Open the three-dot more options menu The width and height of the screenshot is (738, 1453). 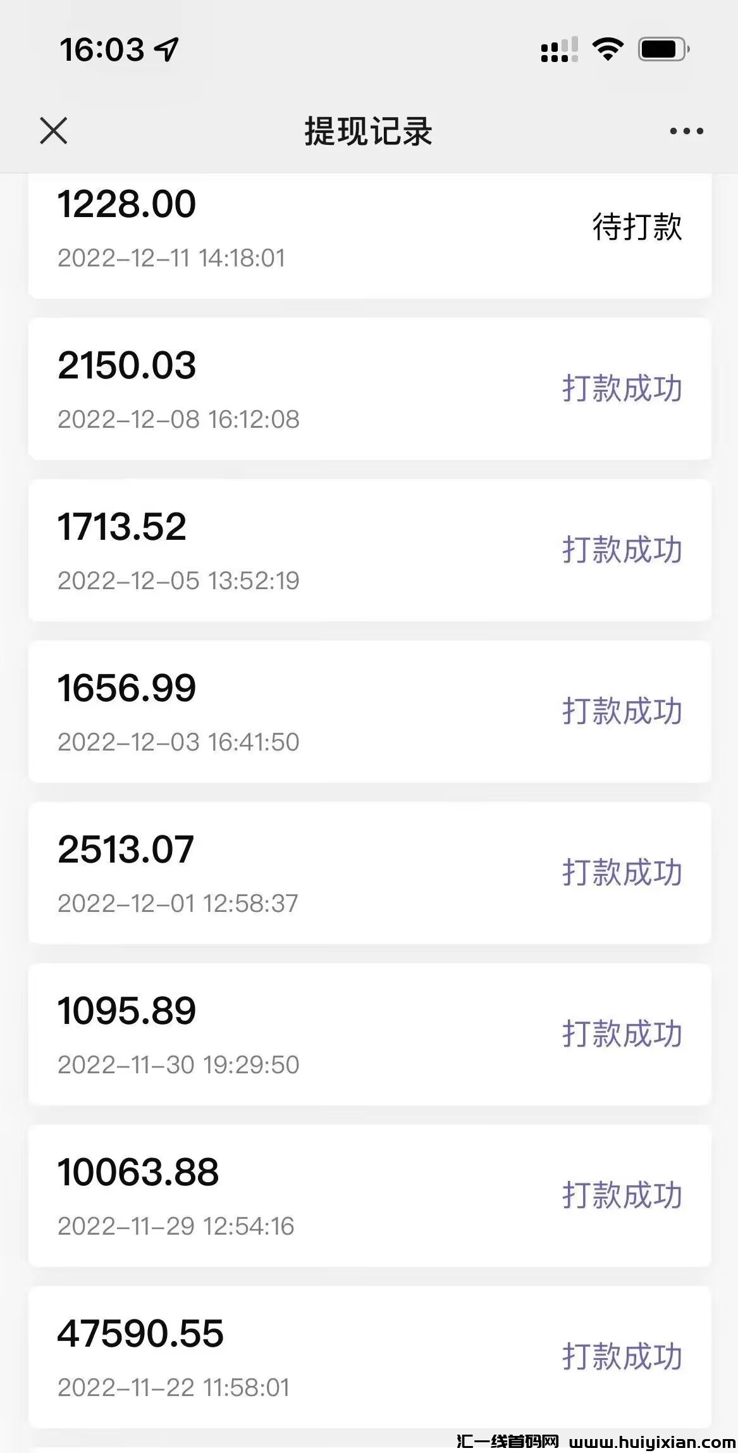[x=686, y=131]
